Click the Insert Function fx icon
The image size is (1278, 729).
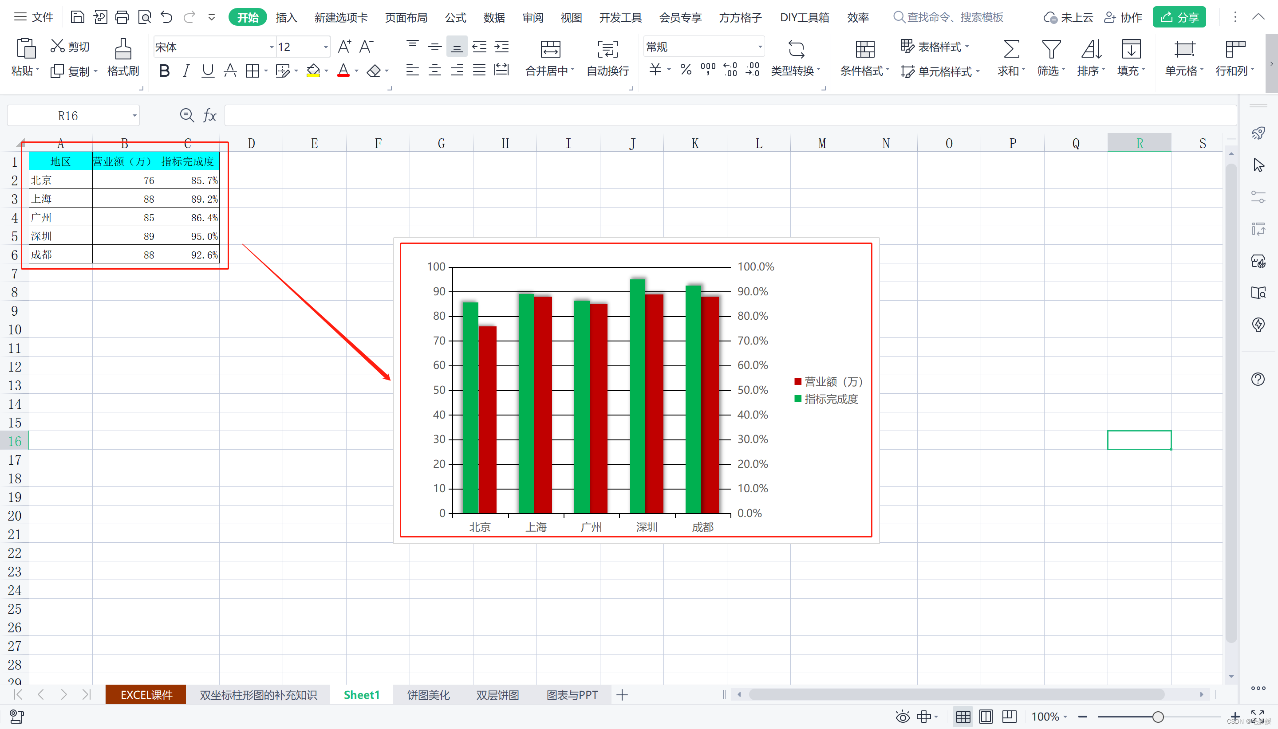tap(209, 116)
